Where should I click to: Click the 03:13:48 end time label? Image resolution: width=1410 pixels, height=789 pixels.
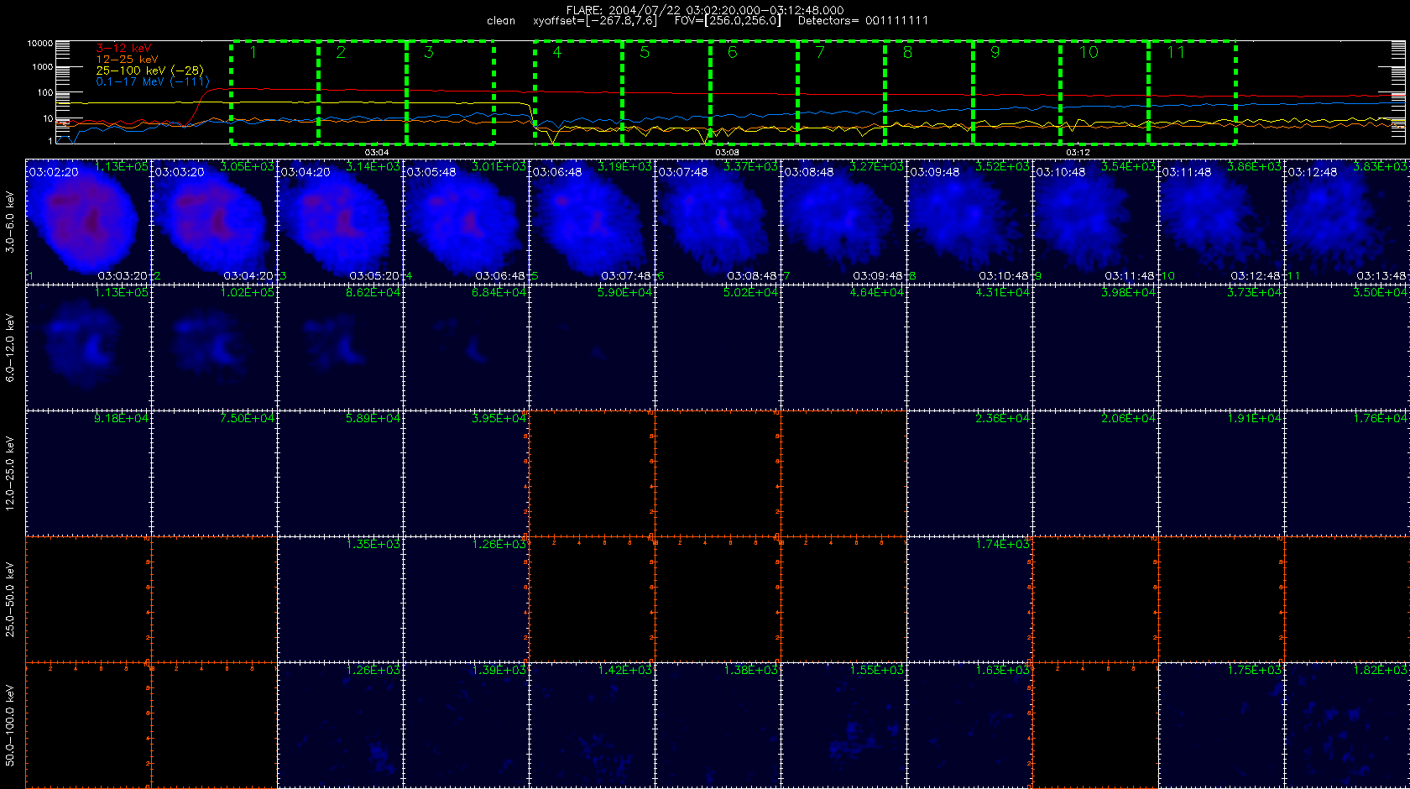pyautogui.click(x=1381, y=276)
